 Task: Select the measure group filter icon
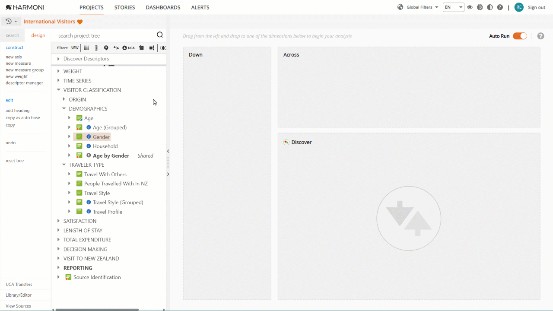point(152,48)
